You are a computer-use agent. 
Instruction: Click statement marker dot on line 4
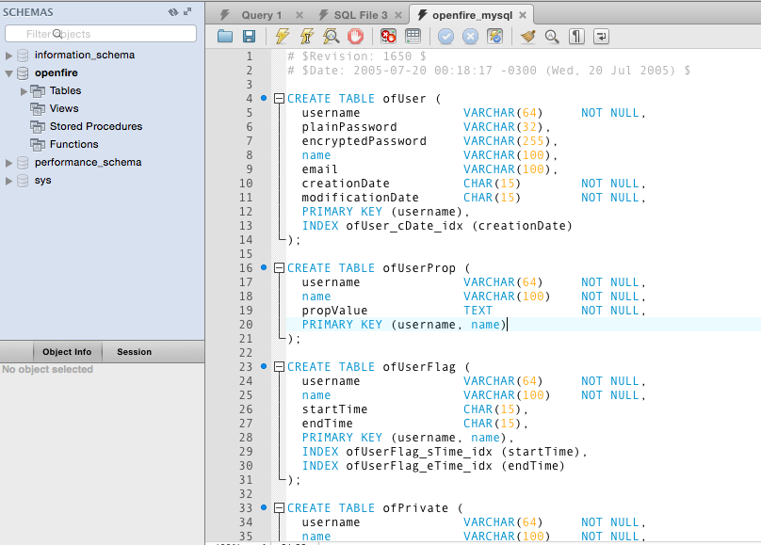(x=264, y=98)
